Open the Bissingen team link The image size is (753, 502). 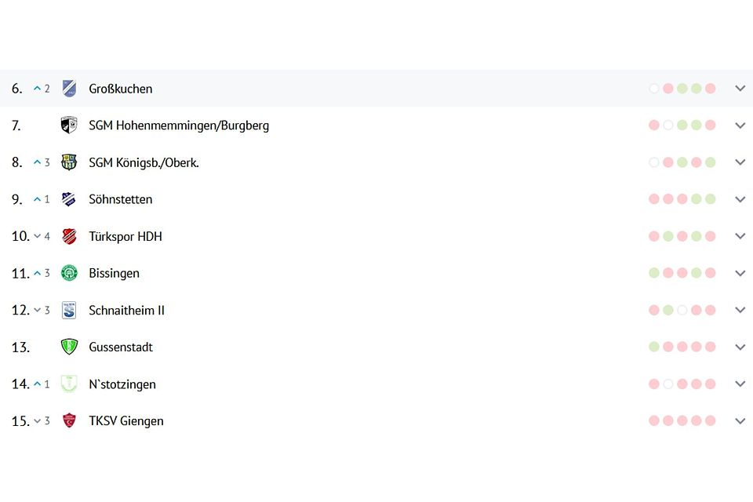click(114, 273)
